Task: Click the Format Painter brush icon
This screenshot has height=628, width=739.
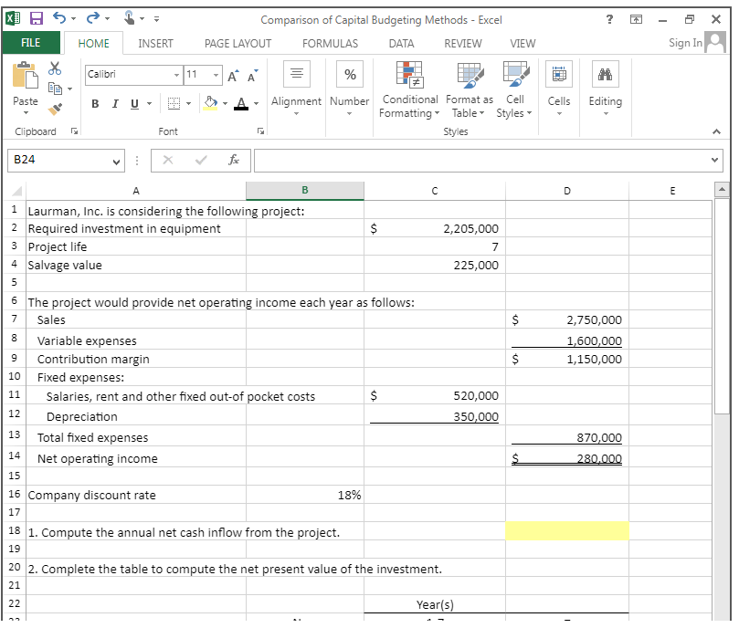Action: (x=55, y=110)
